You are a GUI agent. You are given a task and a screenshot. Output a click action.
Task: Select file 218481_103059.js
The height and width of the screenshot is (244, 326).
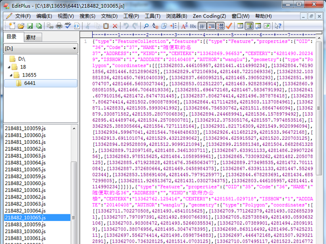(25, 128)
